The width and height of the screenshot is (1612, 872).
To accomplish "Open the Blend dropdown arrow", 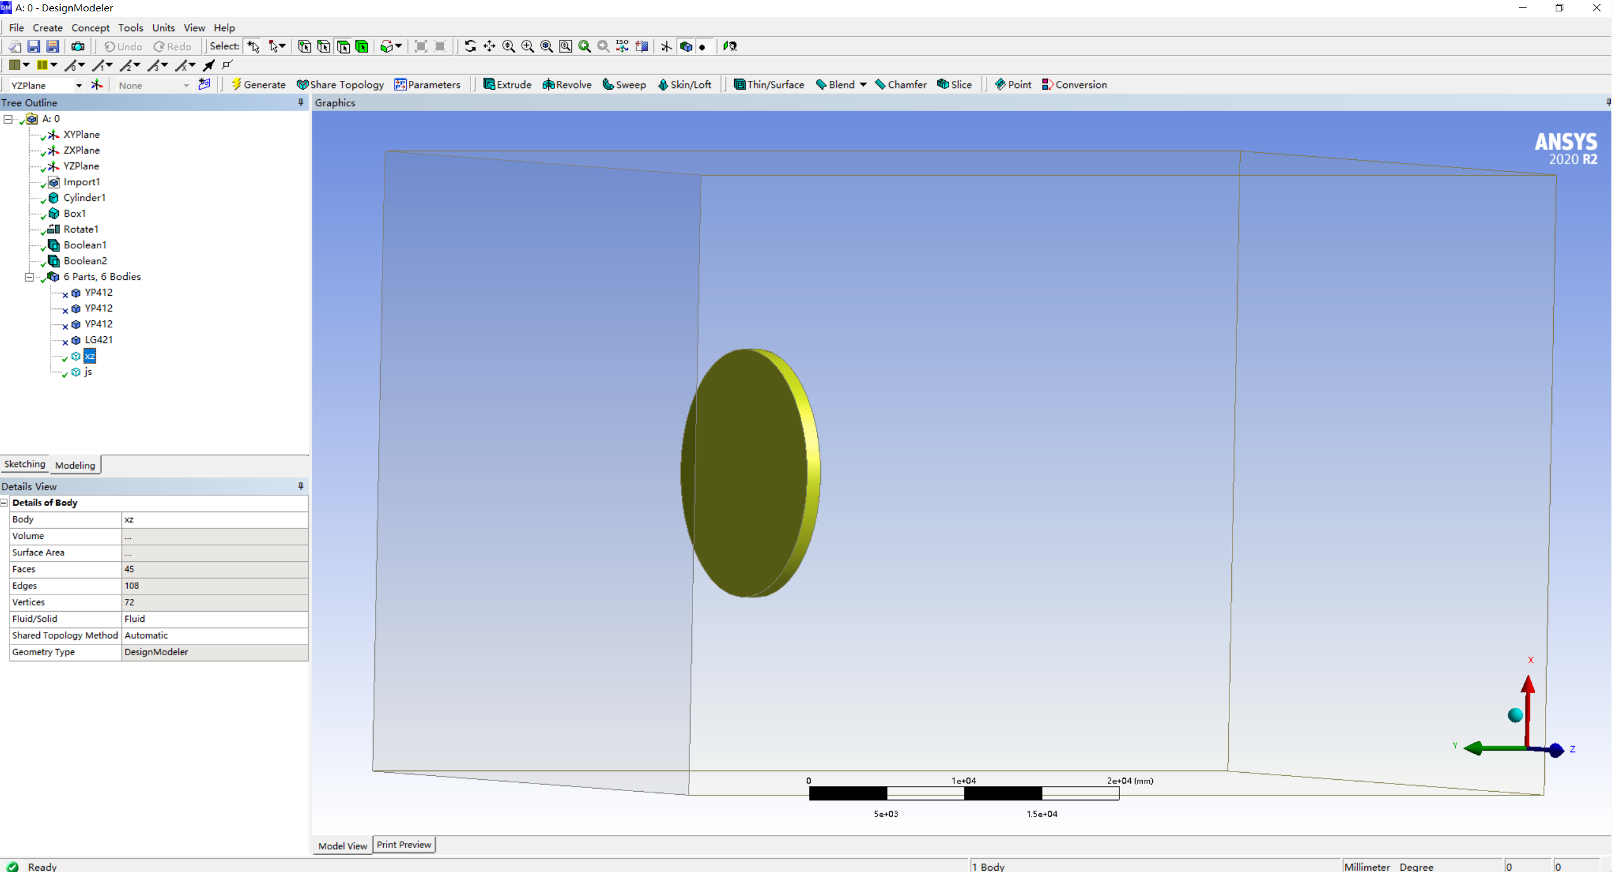I will click(863, 85).
